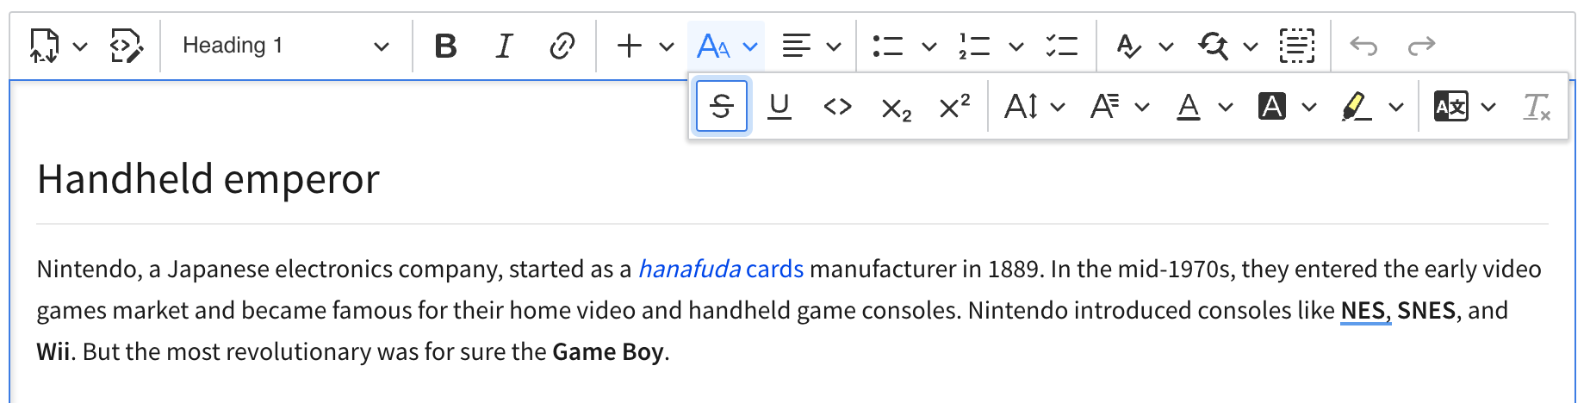Open the text alignment dropdown arrow
Image resolution: width=1590 pixels, height=403 pixels.
[x=834, y=46]
